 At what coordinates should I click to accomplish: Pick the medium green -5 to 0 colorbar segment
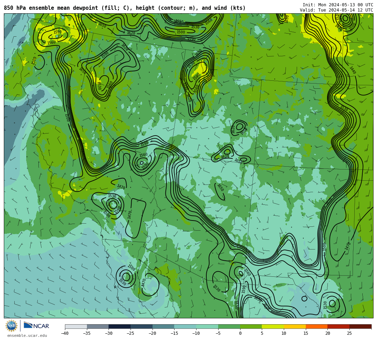(229, 326)
